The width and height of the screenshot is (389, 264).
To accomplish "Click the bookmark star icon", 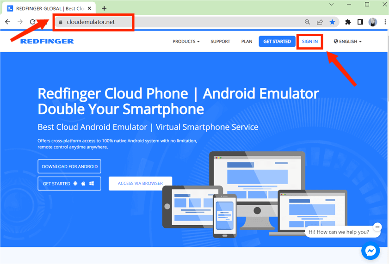I will (x=332, y=22).
